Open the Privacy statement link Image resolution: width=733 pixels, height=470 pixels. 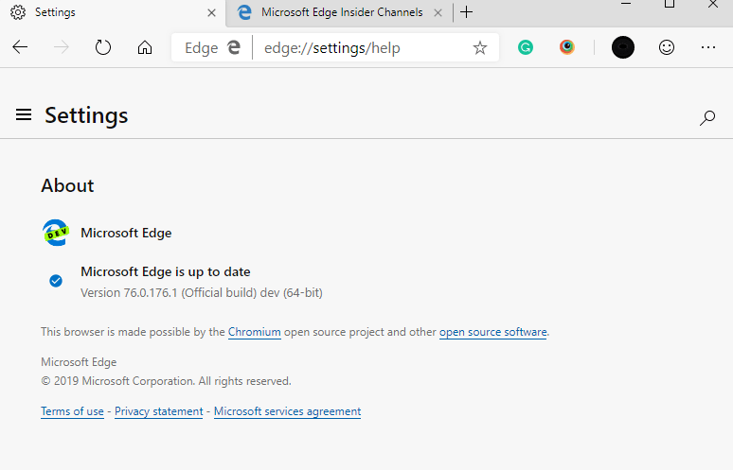pos(158,411)
